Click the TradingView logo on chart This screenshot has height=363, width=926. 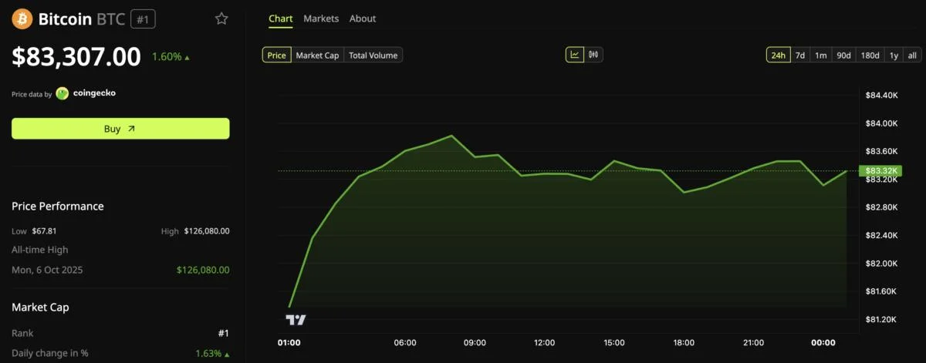(x=296, y=320)
